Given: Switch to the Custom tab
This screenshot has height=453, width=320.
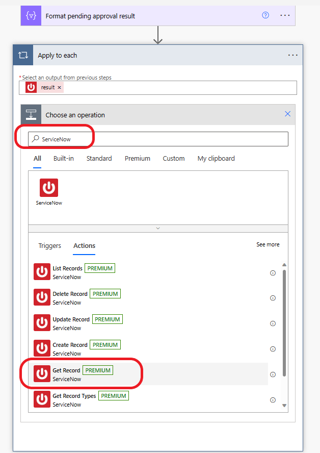Looking at the screenshot, I should [173, 158].
